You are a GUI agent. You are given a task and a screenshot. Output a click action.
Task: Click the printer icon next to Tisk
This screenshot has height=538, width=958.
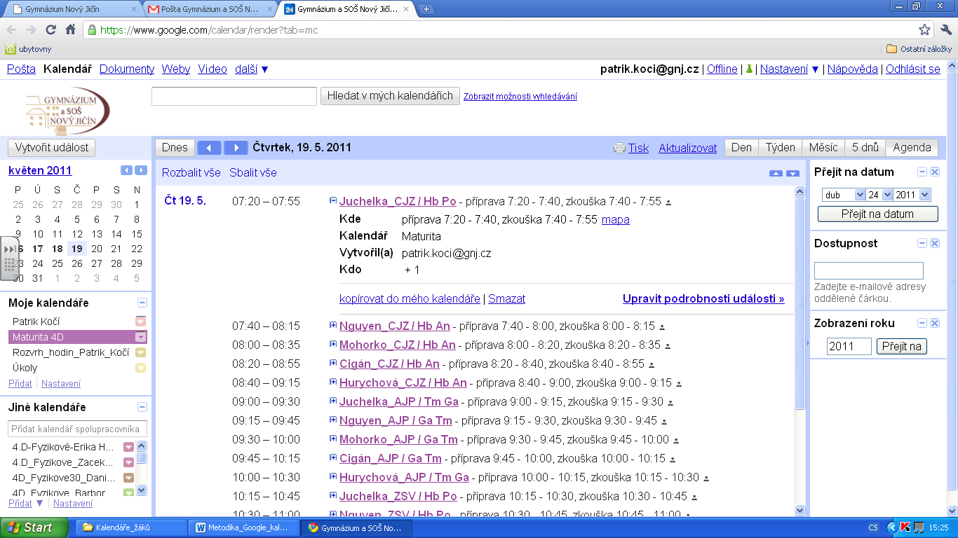click(x=619, y=148)
